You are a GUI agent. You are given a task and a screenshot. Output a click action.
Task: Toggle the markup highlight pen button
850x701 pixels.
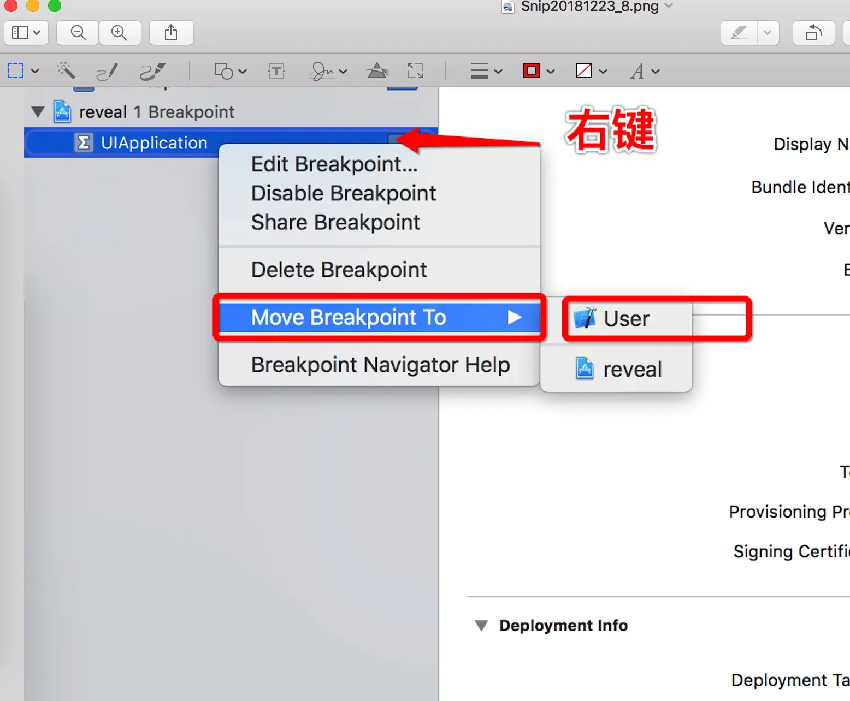[739, 33]
